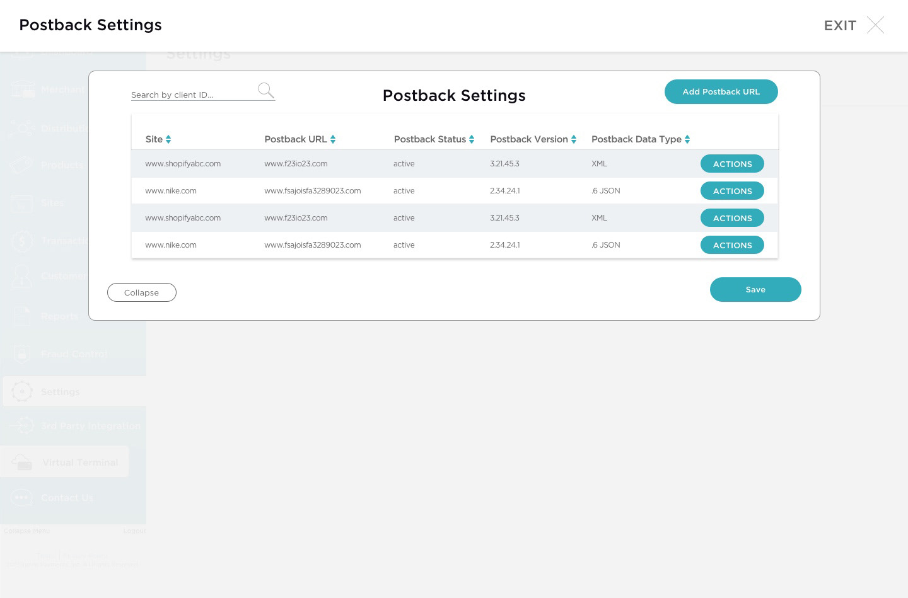Go to 3rd Party Integration menu item

coord(90,426)
